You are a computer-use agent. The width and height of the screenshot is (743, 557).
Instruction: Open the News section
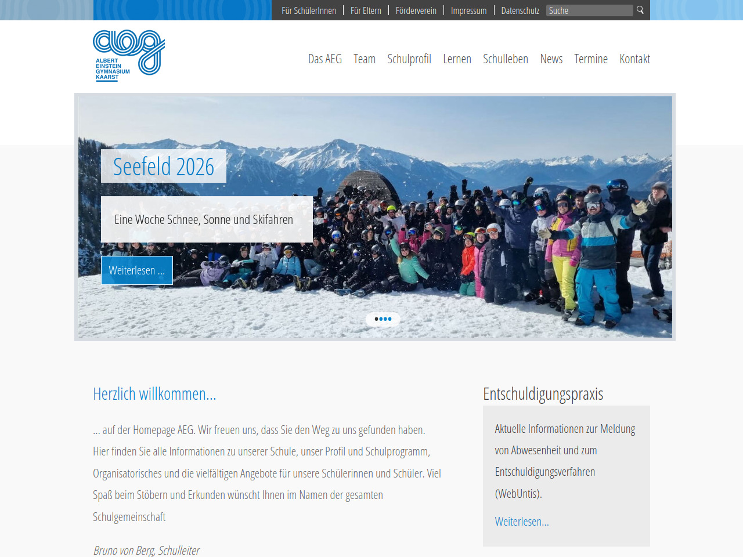551,59
